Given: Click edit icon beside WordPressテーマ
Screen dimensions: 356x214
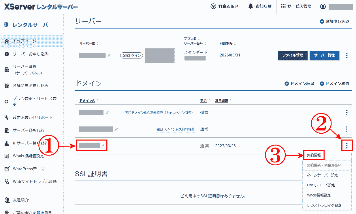Looking at the screenshot, I should click(x=7, y=169).
